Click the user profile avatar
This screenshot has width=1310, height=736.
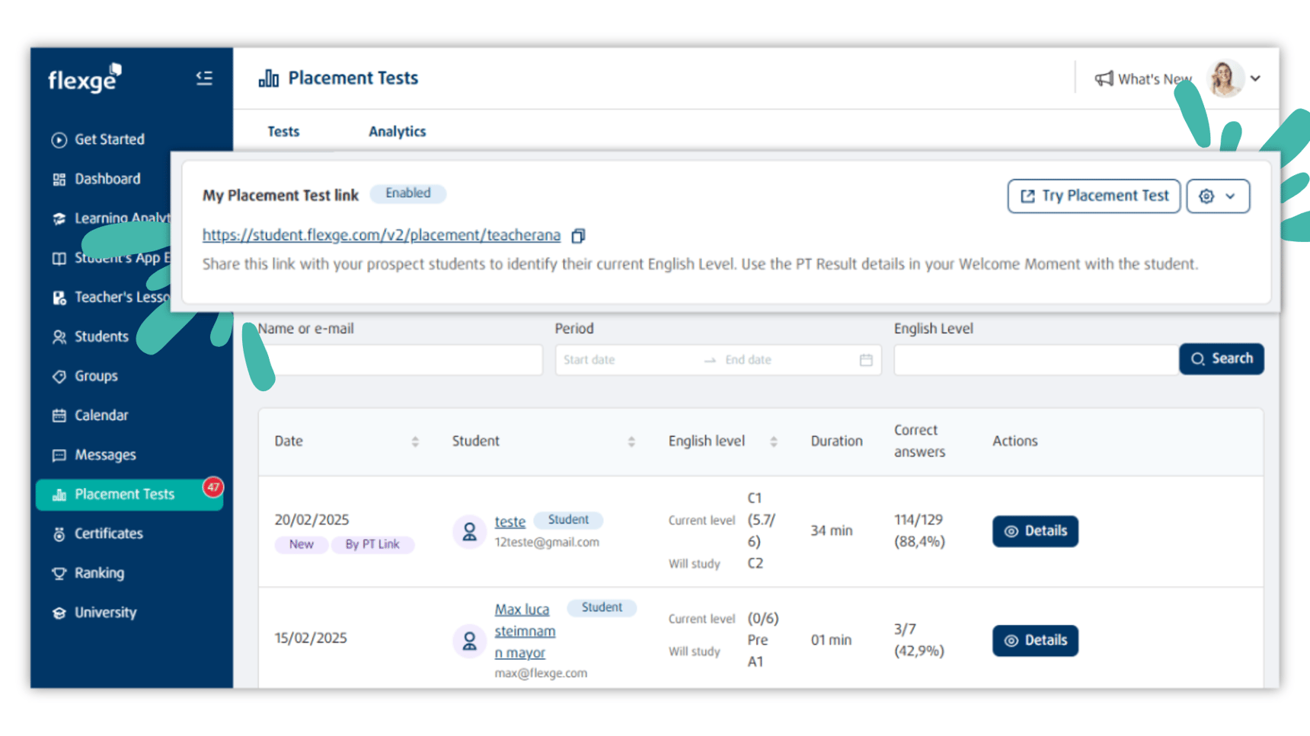1225,78
